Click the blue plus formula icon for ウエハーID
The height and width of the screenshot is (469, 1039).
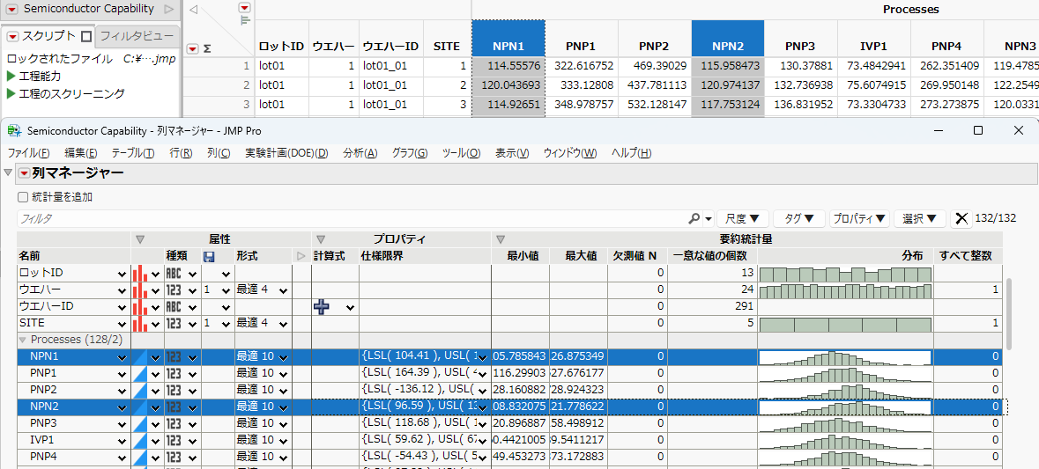(322, 307)
